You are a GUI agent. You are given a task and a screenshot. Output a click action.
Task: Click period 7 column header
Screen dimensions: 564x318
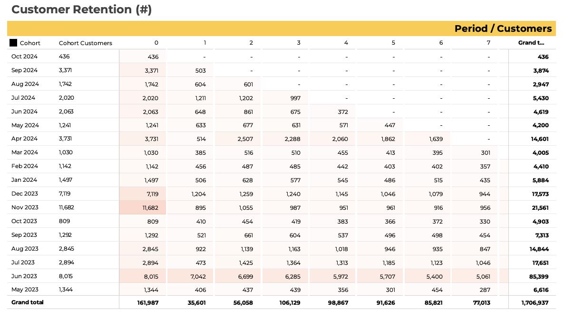click(x=488, y=43)
